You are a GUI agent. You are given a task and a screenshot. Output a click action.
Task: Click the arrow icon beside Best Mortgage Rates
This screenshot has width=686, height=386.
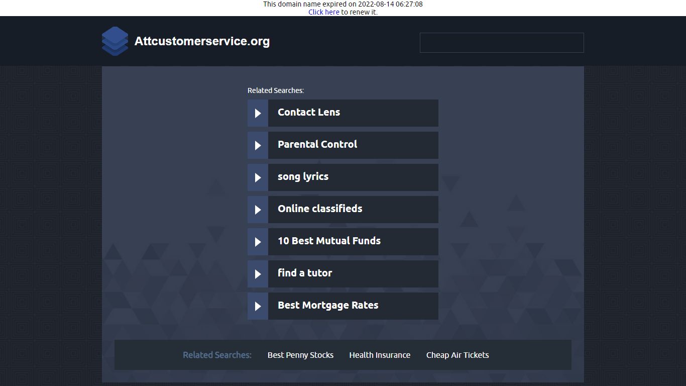point(258,306)
